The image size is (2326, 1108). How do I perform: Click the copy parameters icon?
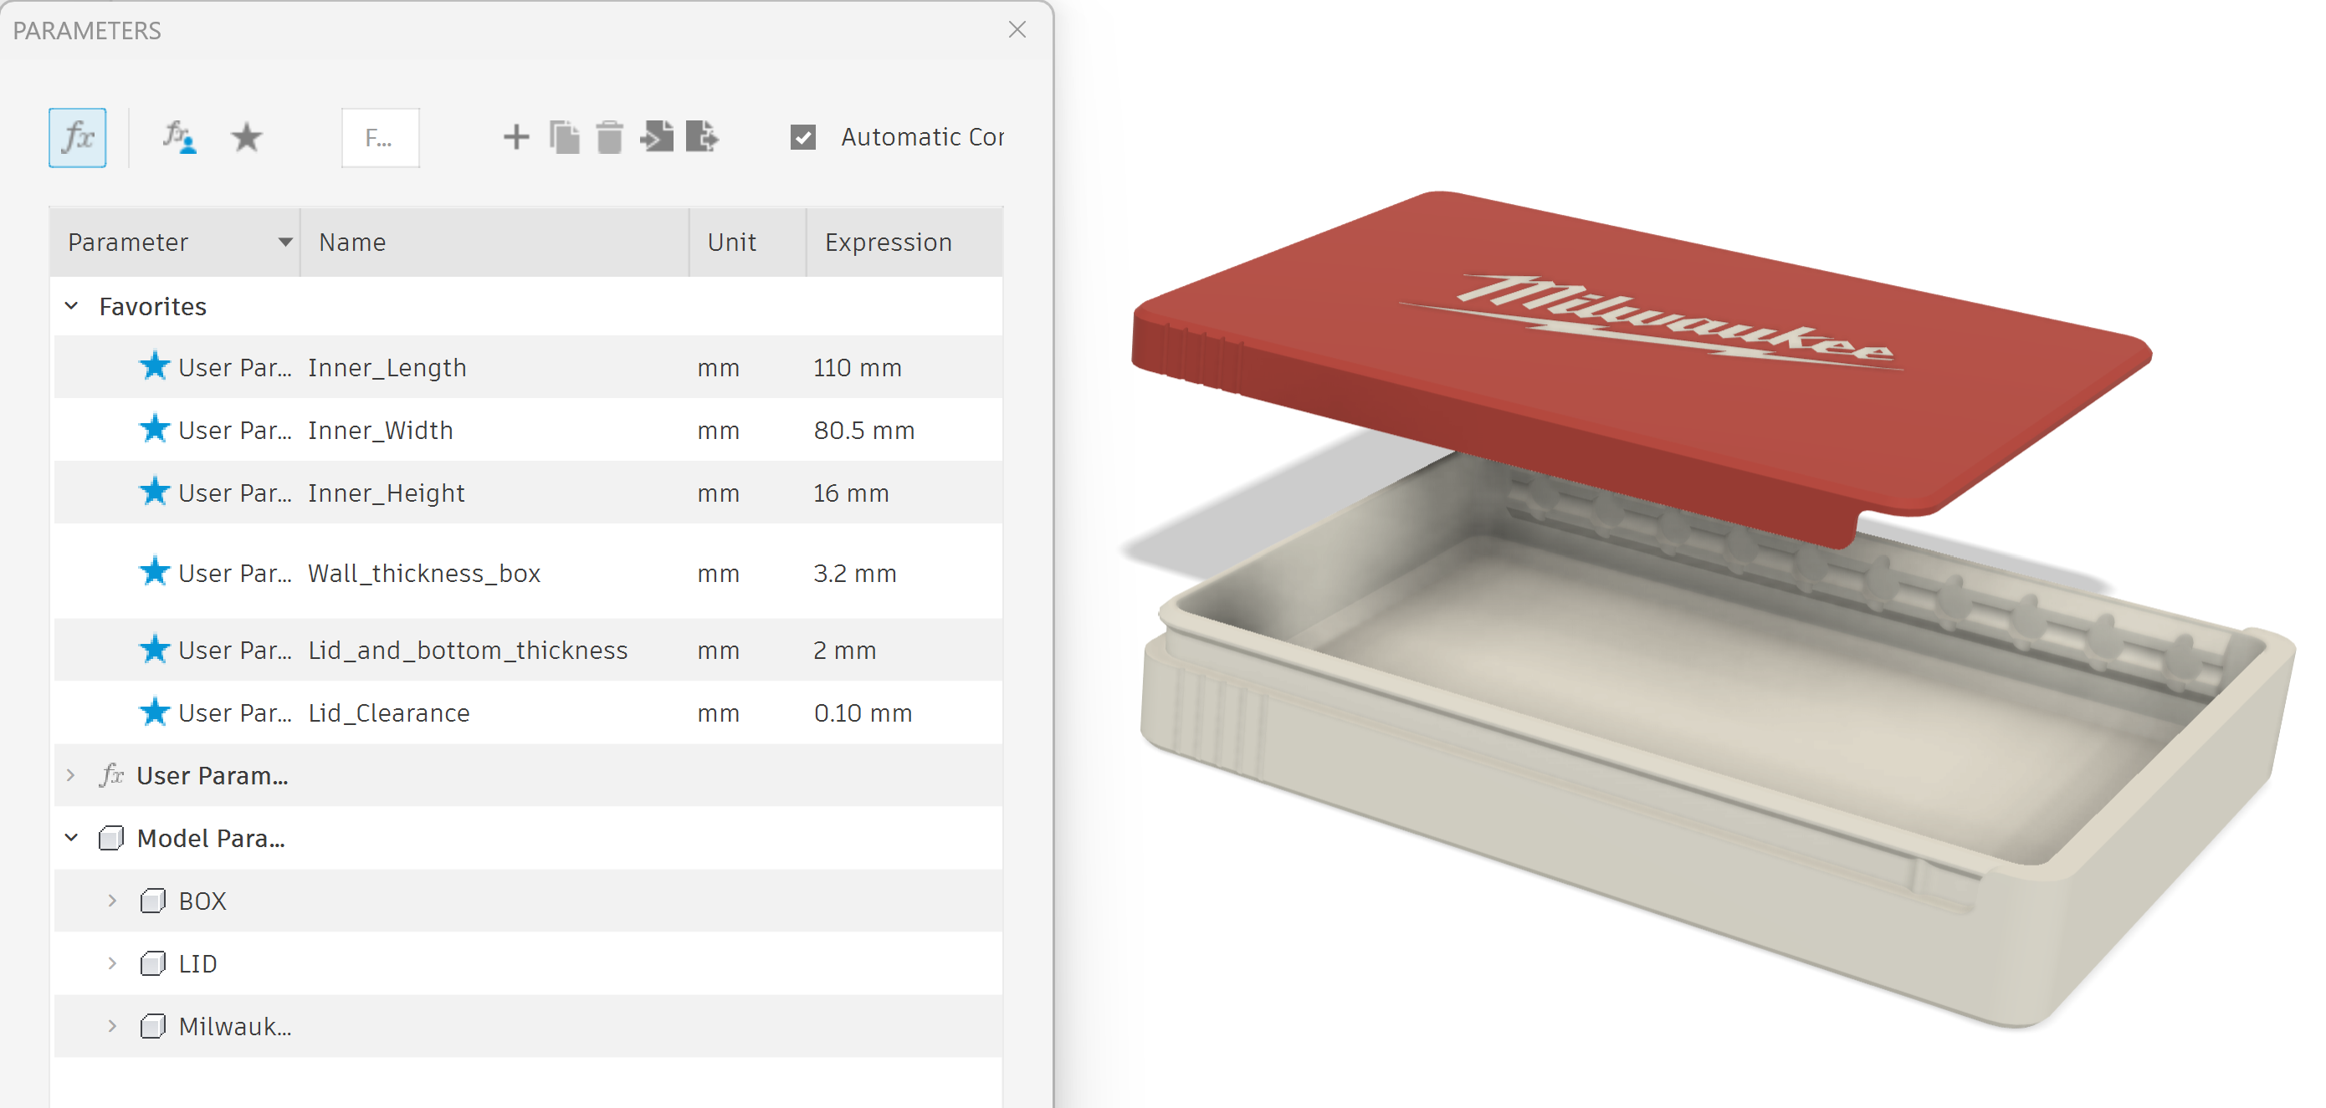pyautogui.click(x=564, y=137)
